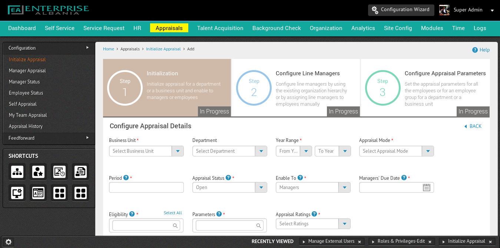This screenshot has width=500, height=248.
Task: Open the organization hierarchy shortcut icon
Action: point(17,172)
